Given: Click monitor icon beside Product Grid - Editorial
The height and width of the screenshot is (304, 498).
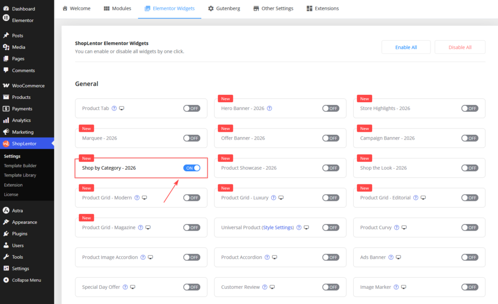Looking at the screenshot, I should click(x=424, y=197).
